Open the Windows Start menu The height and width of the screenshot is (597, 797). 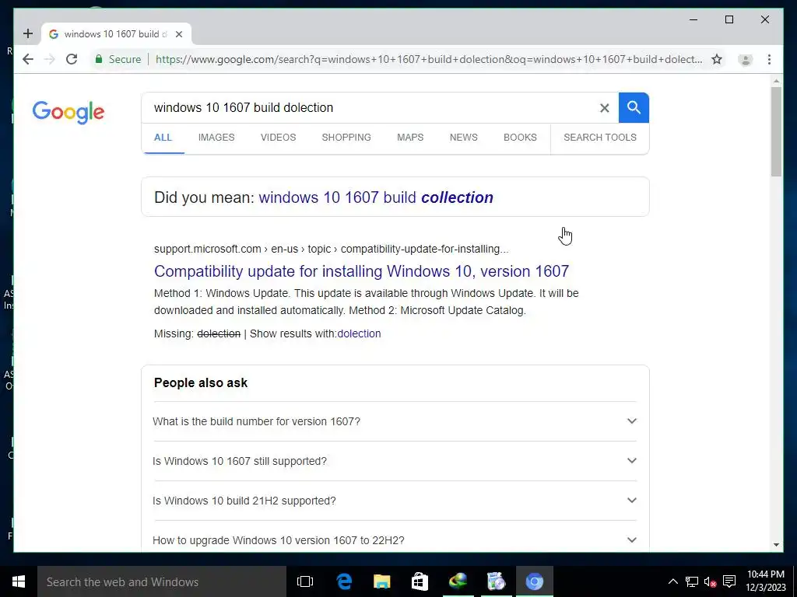pos(19,581)
